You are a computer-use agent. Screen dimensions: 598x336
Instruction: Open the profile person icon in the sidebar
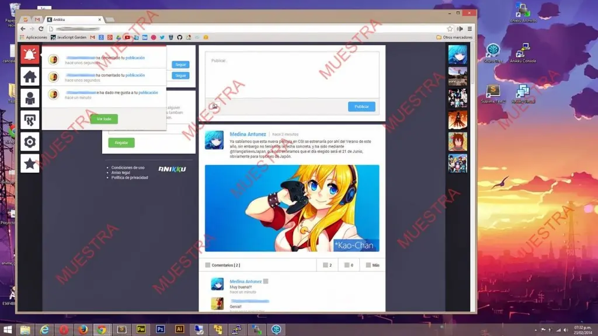coord(30,98)
